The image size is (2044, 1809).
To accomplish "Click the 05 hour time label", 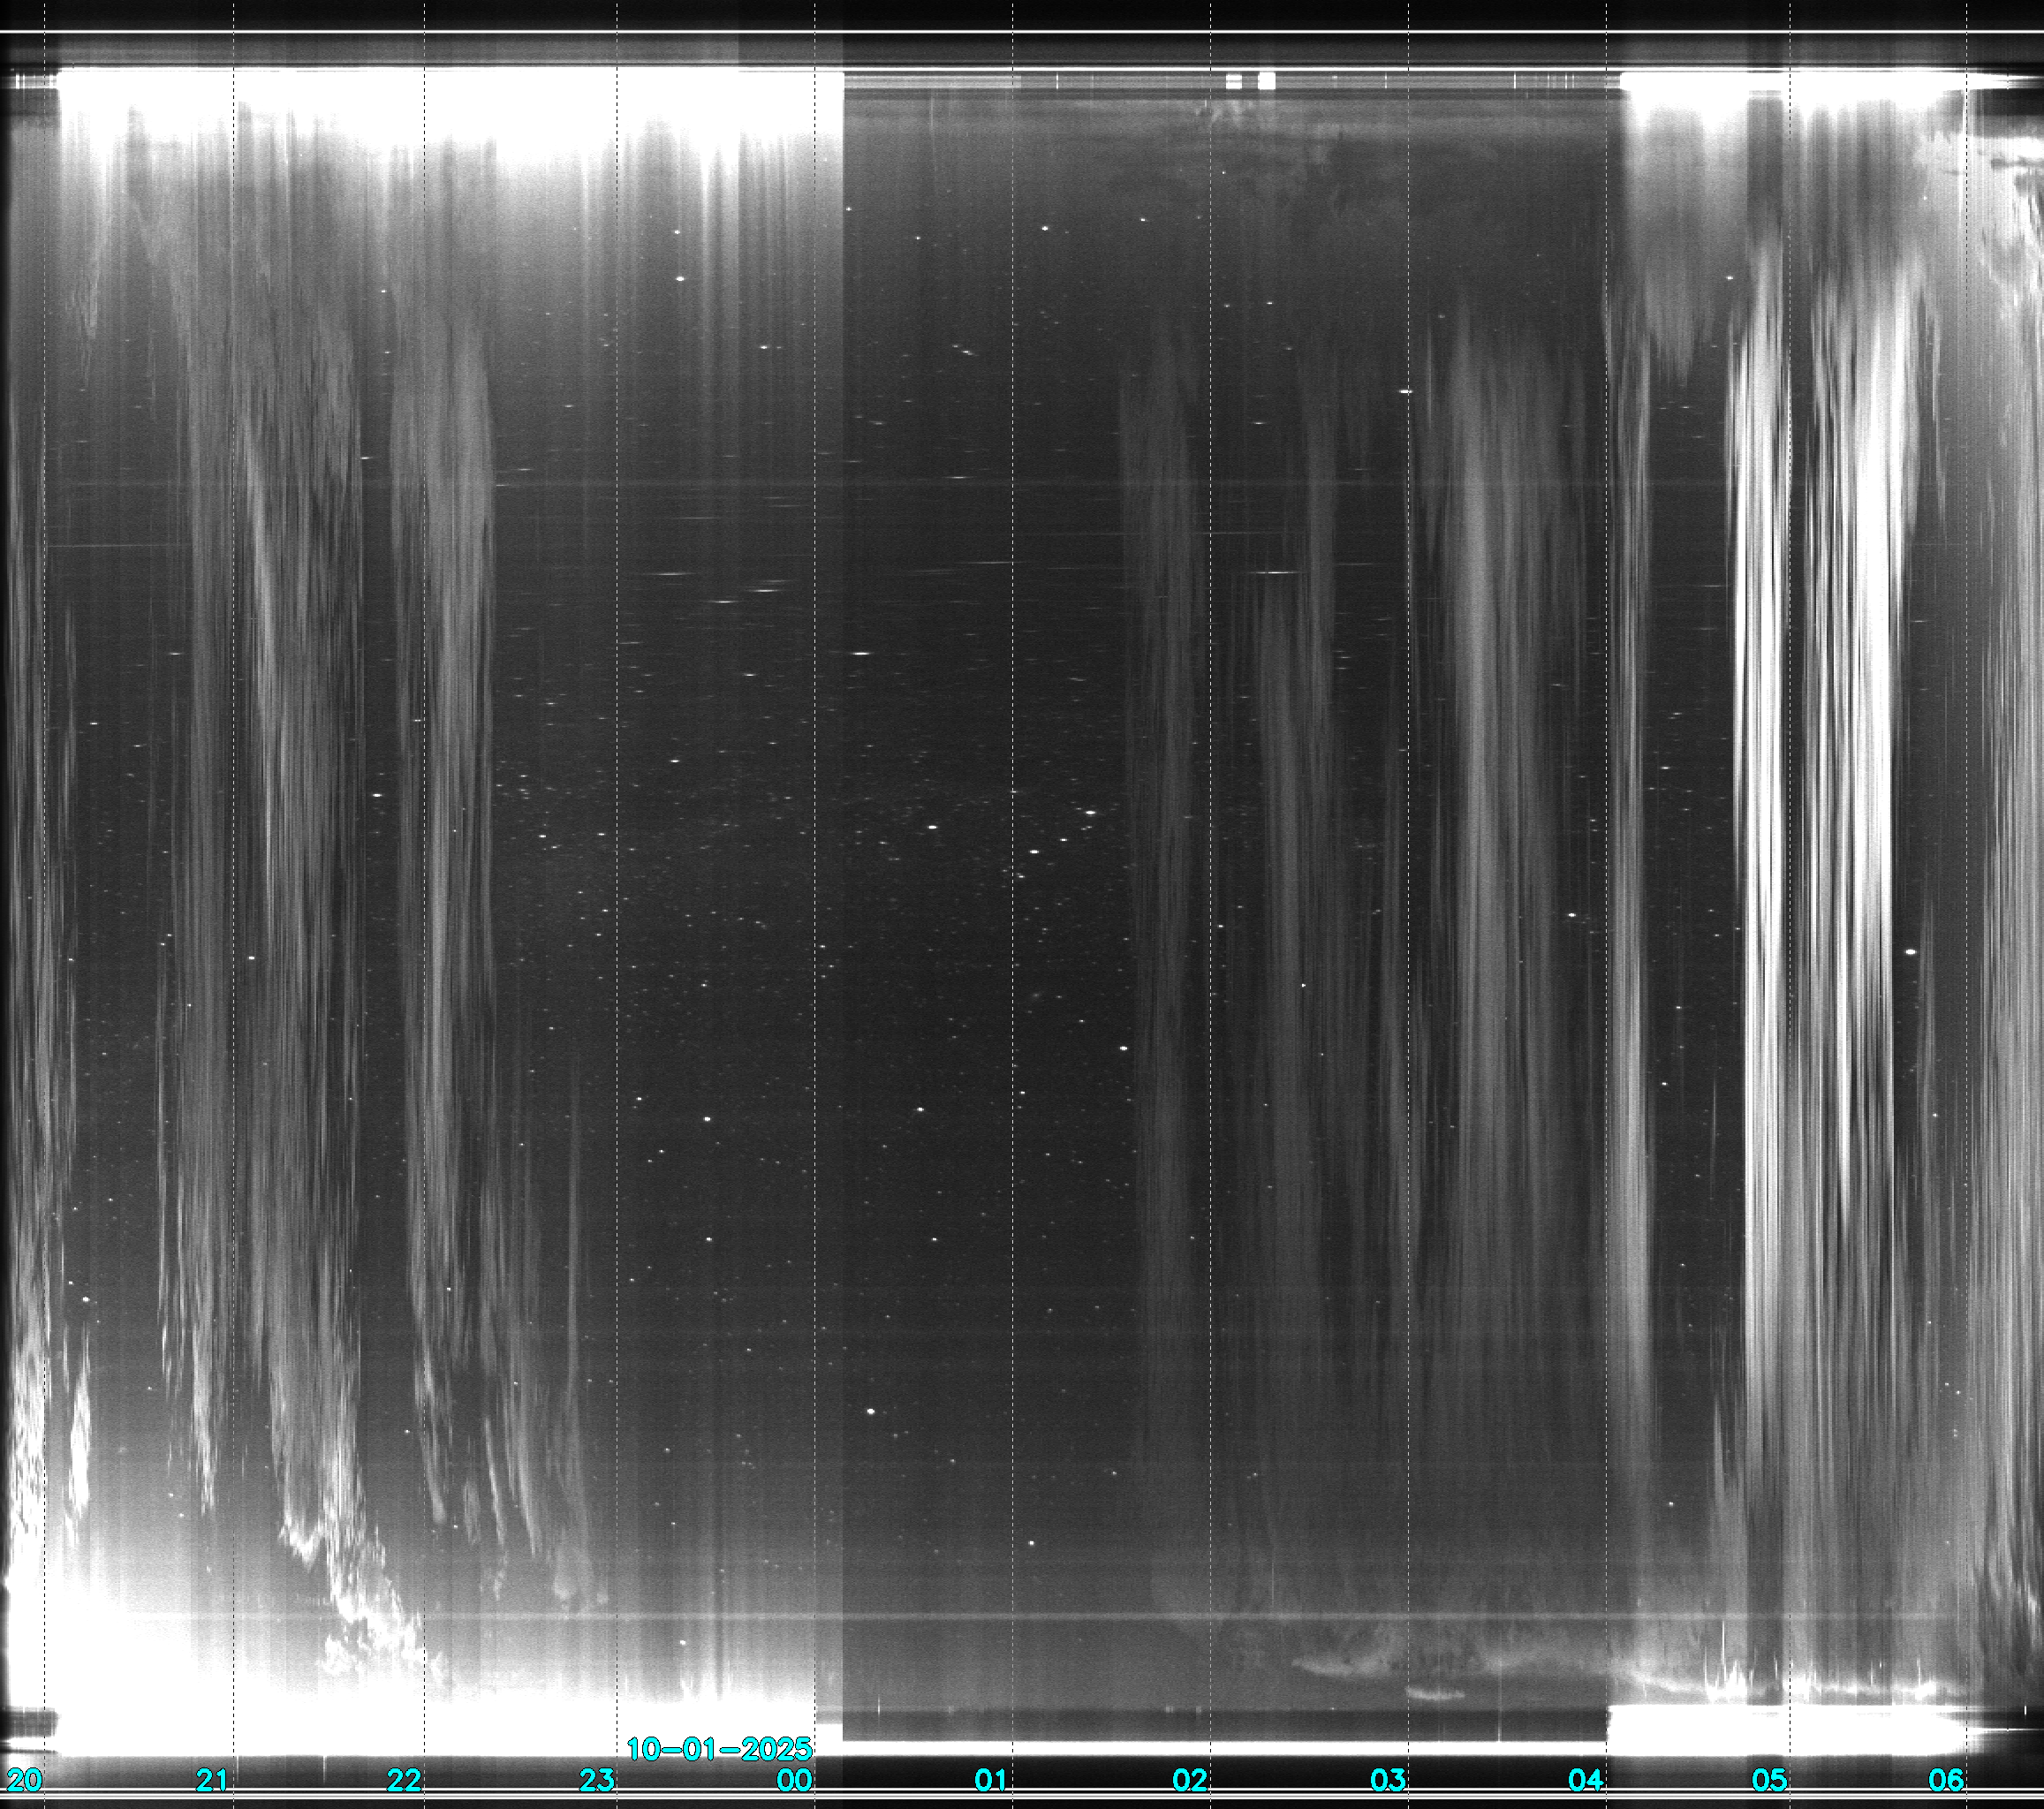I will [1769, 1779].
